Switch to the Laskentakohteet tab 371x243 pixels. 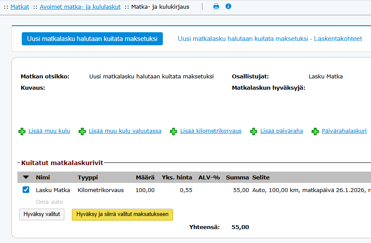coord(270,39)
